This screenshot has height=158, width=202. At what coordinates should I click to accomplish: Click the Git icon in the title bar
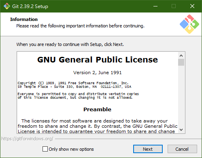point(7,6)
